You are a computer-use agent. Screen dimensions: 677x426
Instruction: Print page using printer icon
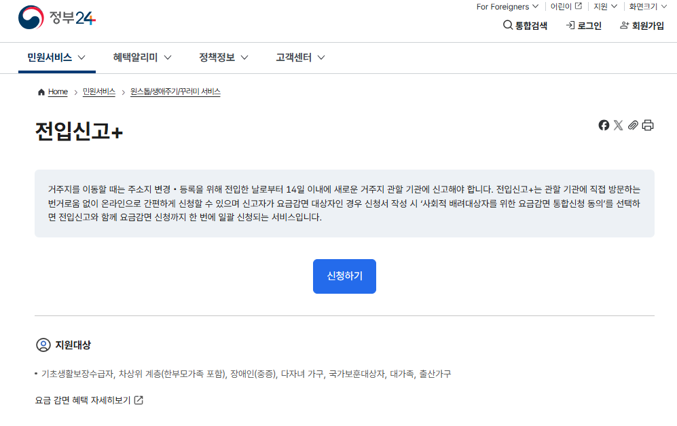click(648, 125)
